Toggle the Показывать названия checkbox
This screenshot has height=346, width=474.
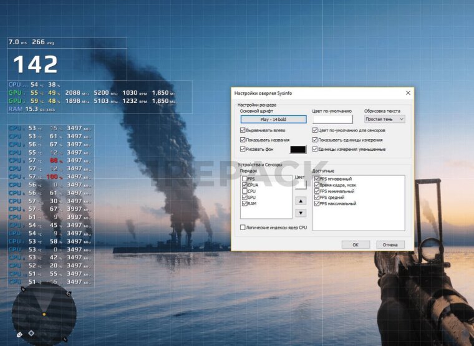(243, 140)
